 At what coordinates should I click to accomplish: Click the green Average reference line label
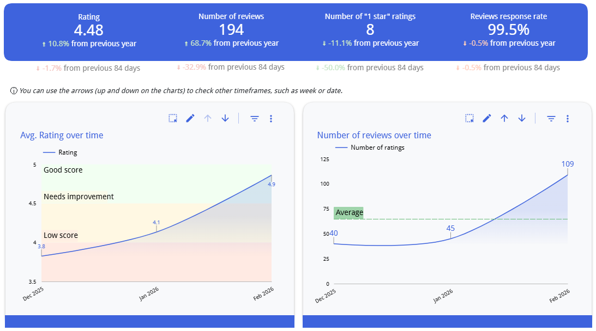349,212
